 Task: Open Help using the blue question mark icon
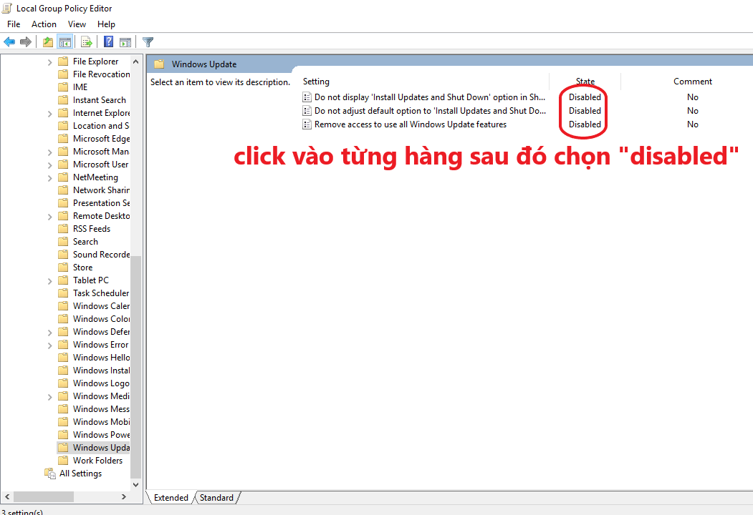tap(107, 41)
